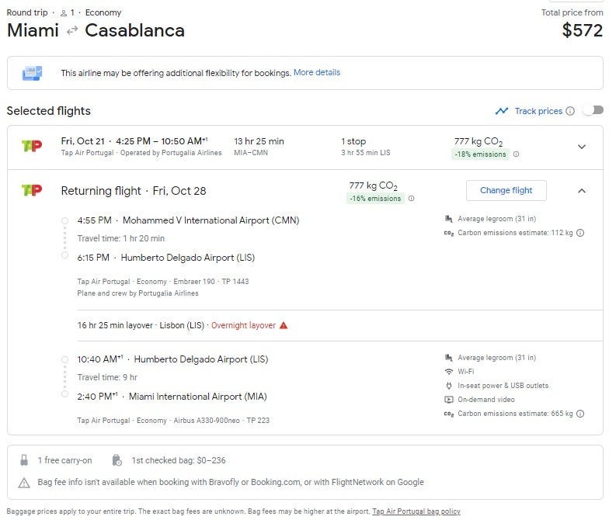
Task: Click the -18% emissions badge
Action: pyautogui.click(x=481, y=154)
